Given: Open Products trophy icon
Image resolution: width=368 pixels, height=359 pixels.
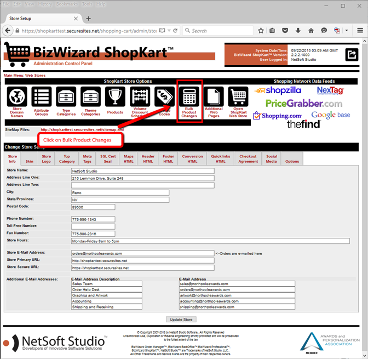Looking at the screenshot, I should tap(115, 96).
